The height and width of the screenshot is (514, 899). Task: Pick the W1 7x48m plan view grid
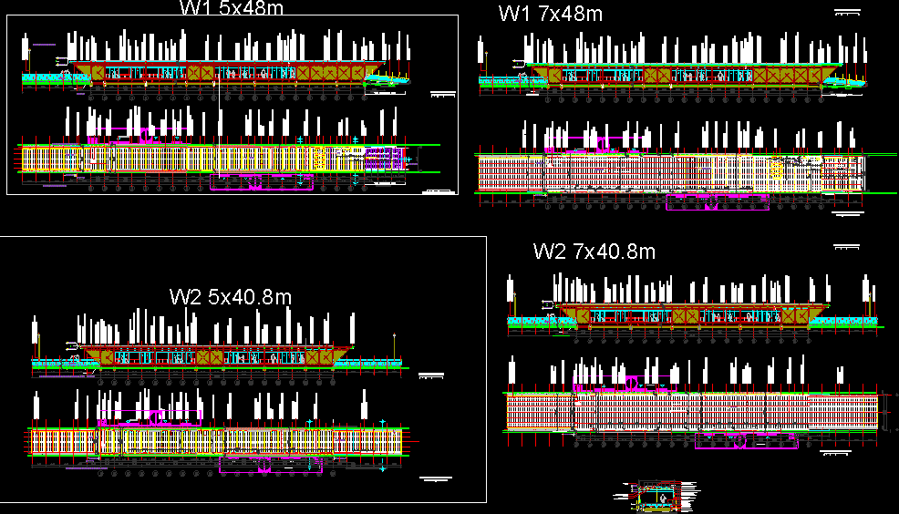point(670,173)
